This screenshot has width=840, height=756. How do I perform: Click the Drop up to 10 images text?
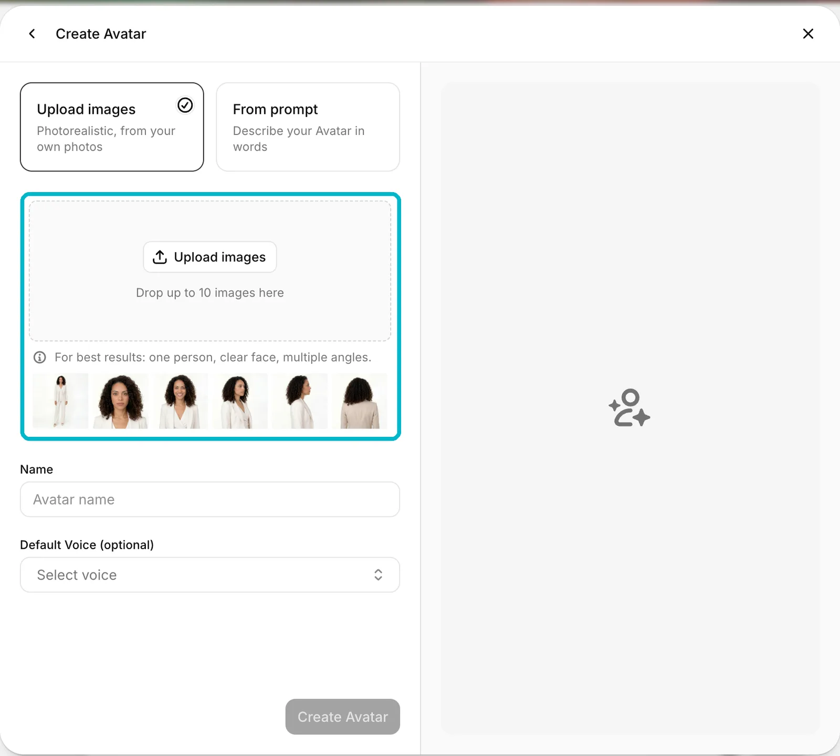(210, 293)
